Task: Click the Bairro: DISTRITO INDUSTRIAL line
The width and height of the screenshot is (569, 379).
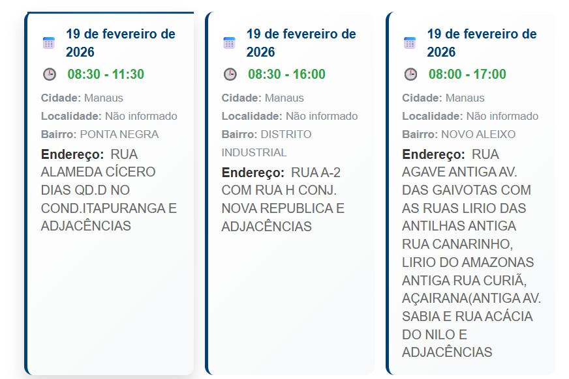Action: coord(266,143)
